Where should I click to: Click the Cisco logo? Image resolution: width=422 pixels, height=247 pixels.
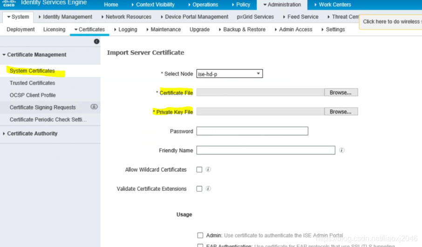pyautogui.click(x=9, y=3)
